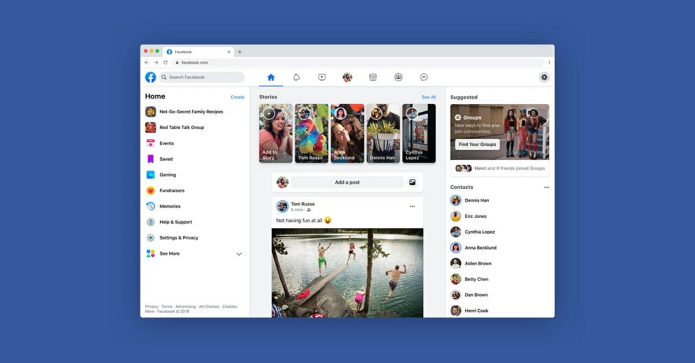Screen dimensions: 695x363
Task: Open the Groups icon in top navigation
Action: (398, 77)
